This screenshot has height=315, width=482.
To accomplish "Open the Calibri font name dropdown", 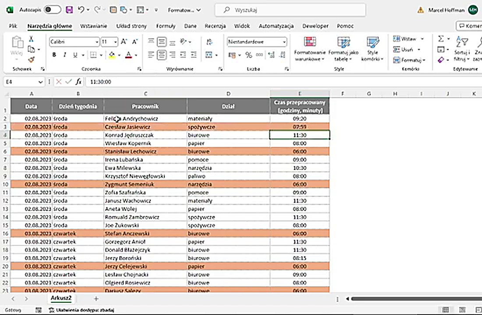I will (97, 42).
